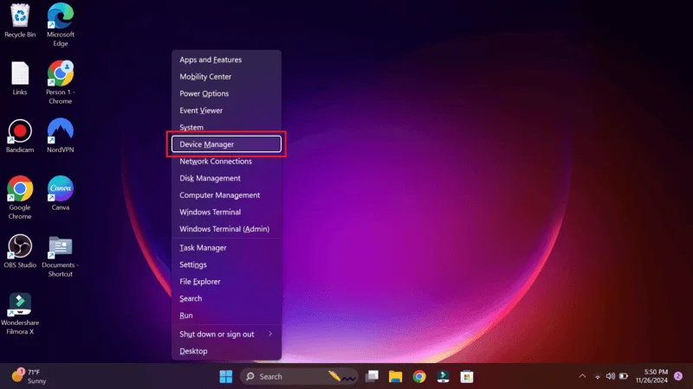Image resolution: width=693 pixels, height=389 pixels.
Task: Choose Power Options in the context menu
Action: click(x=226, y=93)
